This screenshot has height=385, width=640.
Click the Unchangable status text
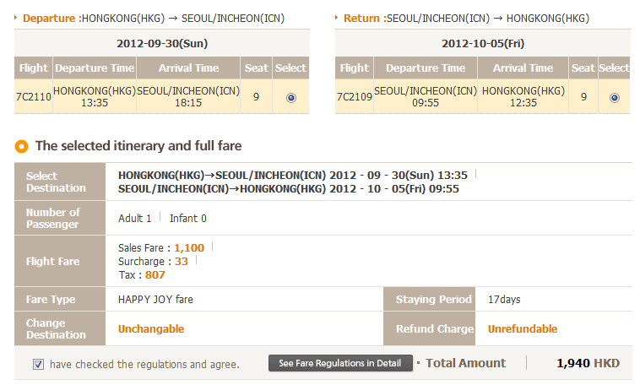151,328
